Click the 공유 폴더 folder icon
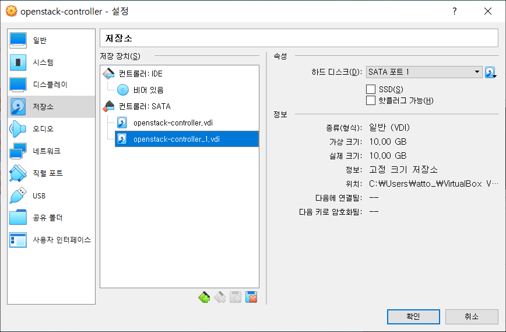This screenshot has height=332, width=506. (x=17, y=218)
